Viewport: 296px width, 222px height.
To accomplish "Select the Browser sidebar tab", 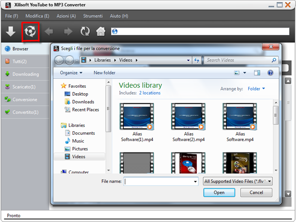I will click(25, 49).
